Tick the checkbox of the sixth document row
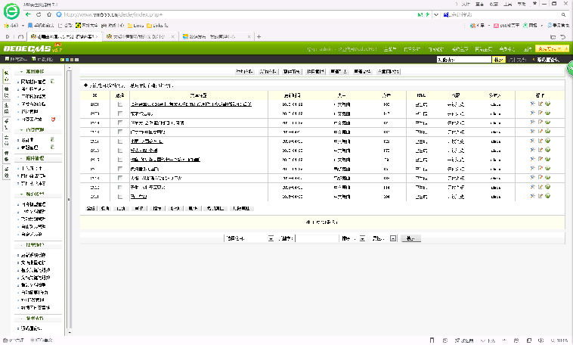The width and height of the screenshot is (573, 345). click(x=120, y=151)
